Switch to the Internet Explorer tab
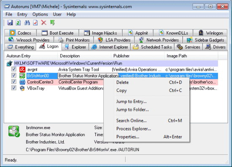The image size is (232, 167). click(x=110, y=47)
